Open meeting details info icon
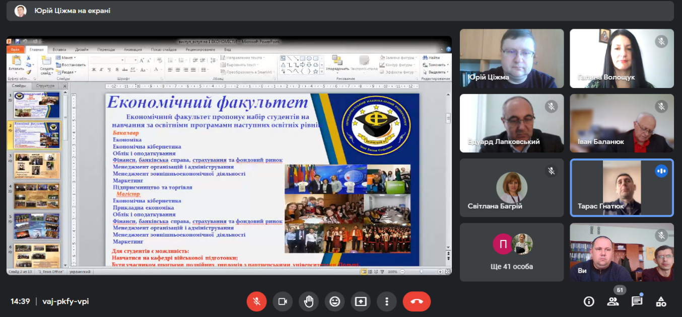 coord(588,301)
